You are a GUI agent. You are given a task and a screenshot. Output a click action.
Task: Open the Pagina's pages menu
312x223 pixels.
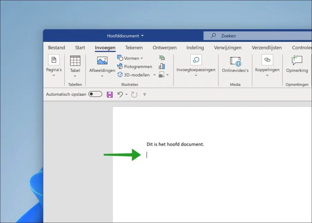(54, 66)
